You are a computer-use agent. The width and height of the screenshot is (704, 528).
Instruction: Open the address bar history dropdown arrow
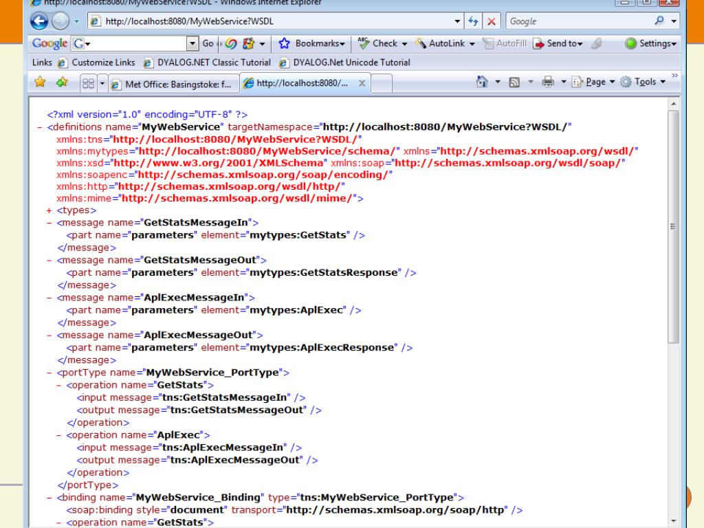click(x=457, y=21)
